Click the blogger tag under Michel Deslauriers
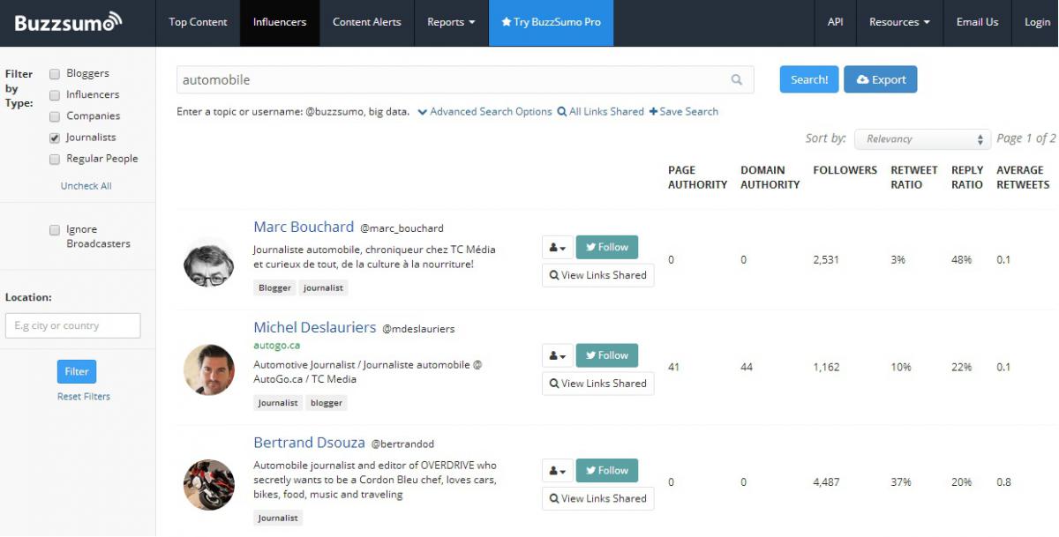This screenshot has height=537, width=1059. pyautogui.click(x=327, y=403)
